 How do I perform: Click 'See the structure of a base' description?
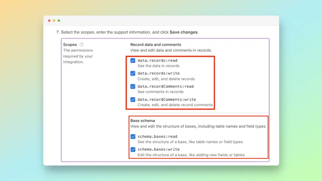pyautogui.click(x=190, y=142)
